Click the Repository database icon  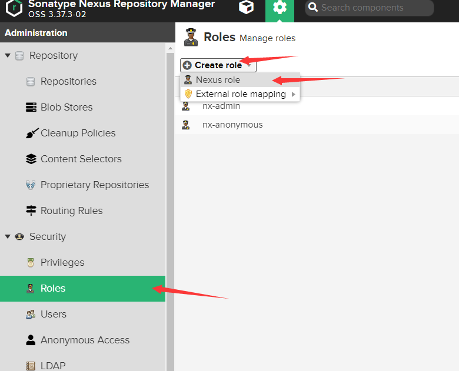[x=19, y=56]
